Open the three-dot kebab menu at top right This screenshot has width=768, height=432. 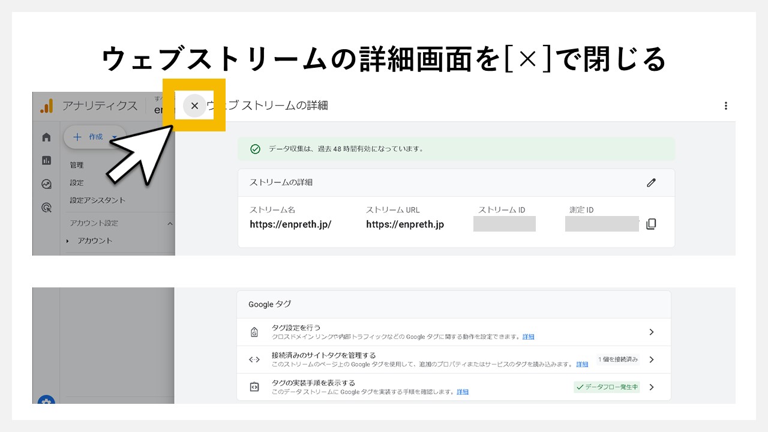coord(726,106)
